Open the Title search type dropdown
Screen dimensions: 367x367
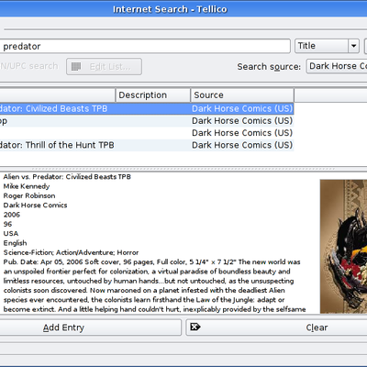click(327, 46)
